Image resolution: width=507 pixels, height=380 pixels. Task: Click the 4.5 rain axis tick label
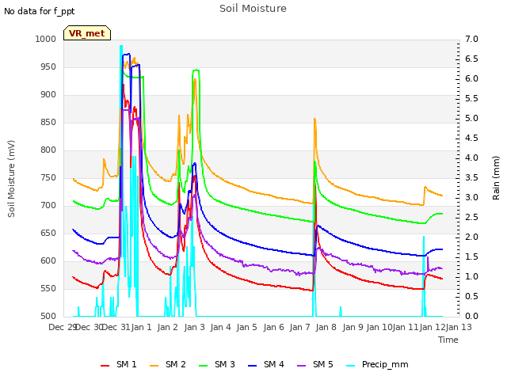pyautogui.click(x=471, y=138)
